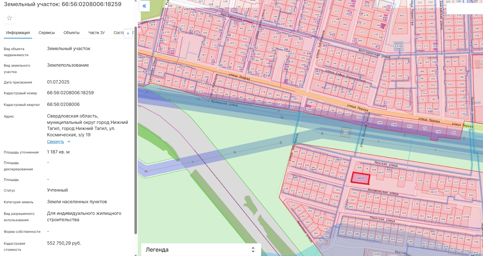Viewport: 483px width, 256px height.
Task: Click parcel 10766 near Ракетная улица
Action: 466,217
